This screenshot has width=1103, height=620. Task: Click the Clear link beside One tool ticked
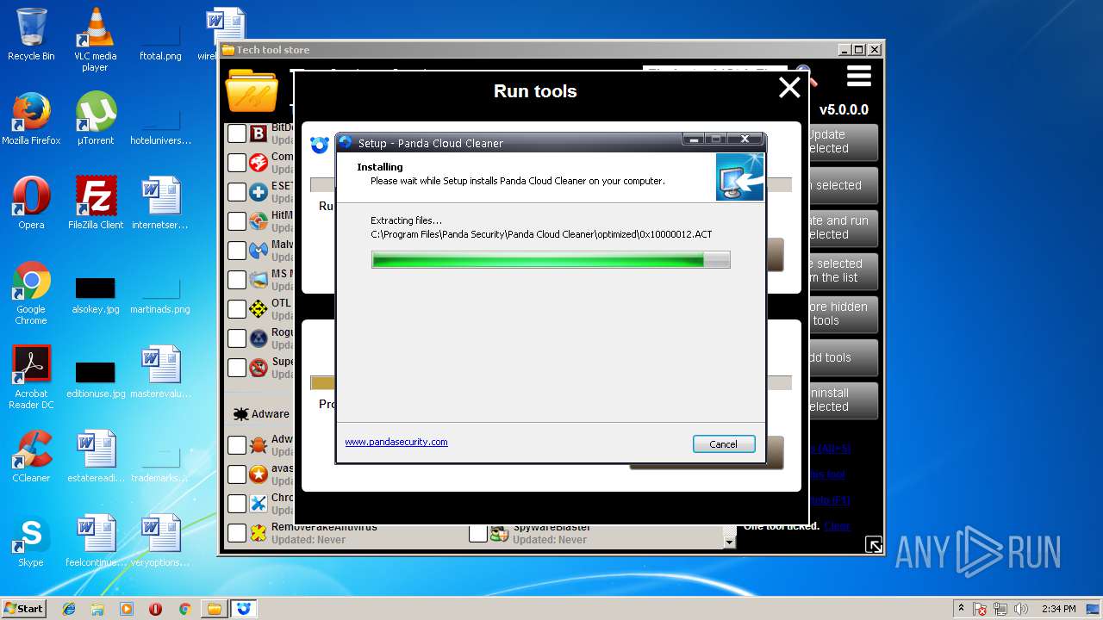coord(837,526)
